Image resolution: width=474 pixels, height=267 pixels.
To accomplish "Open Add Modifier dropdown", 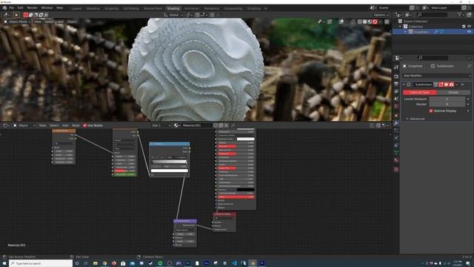I will [436, 76].
